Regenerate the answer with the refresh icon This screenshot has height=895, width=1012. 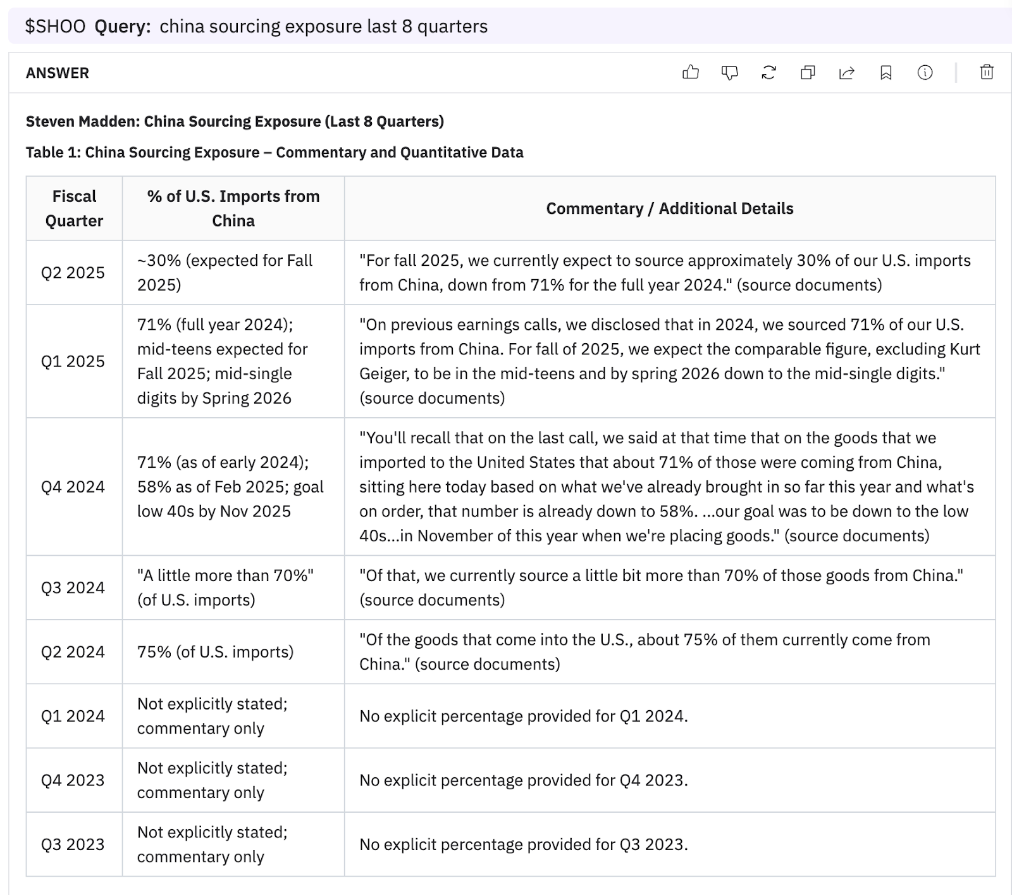[768, 73]
